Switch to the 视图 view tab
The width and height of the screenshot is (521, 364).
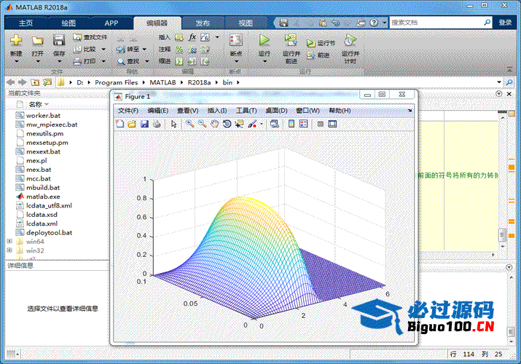pyautogui.click(x=246, y=23)
